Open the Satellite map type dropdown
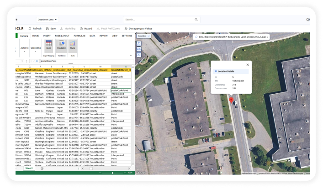Viewport: 323px width, 188px height. point(143,36)
